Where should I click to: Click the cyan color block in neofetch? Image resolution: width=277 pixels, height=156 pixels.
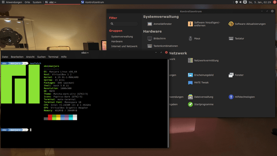click(71, 117)
